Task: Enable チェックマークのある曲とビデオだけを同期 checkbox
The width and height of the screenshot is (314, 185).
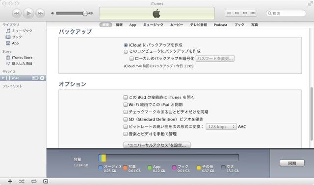Action: 126,112
